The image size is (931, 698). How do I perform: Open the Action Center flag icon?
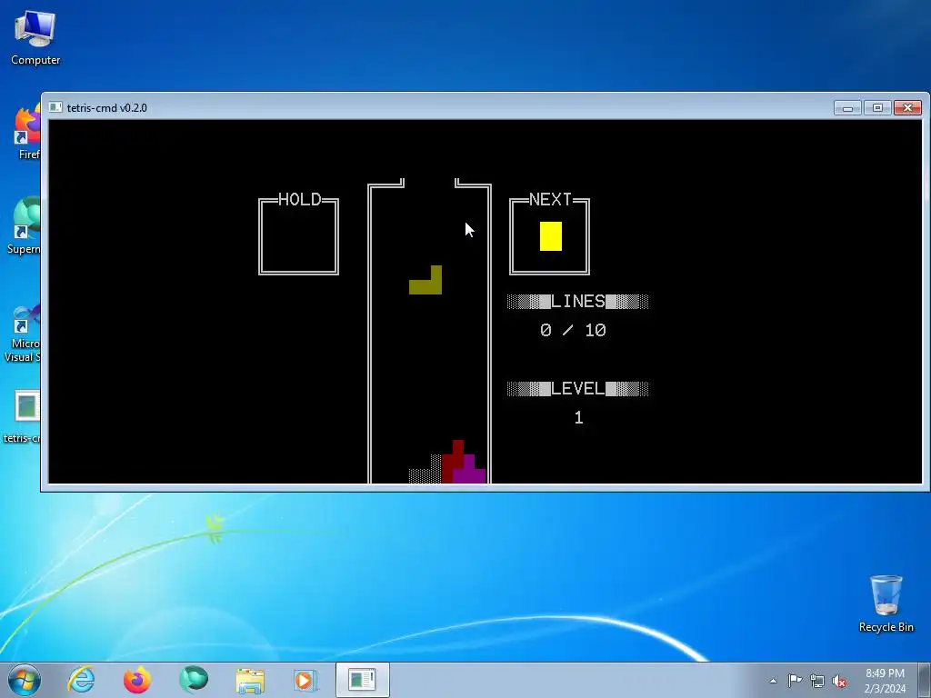(x=795, y=681)
